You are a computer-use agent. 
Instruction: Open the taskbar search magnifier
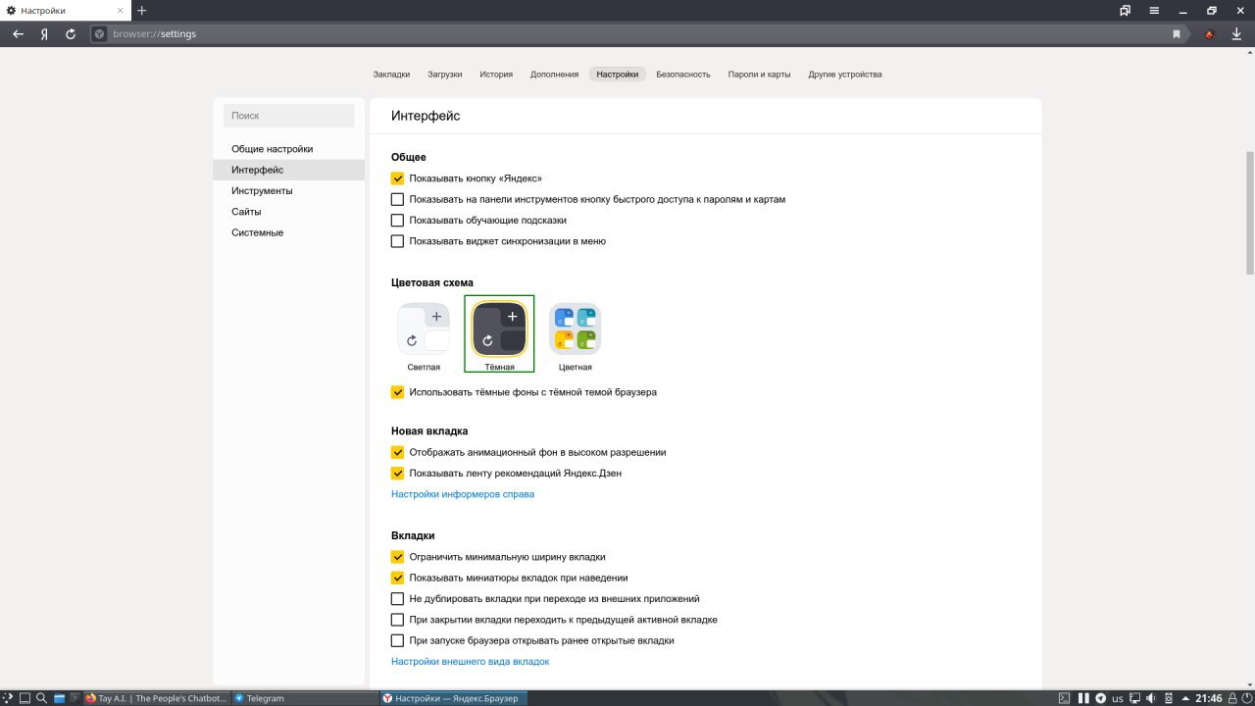[42, 698]
